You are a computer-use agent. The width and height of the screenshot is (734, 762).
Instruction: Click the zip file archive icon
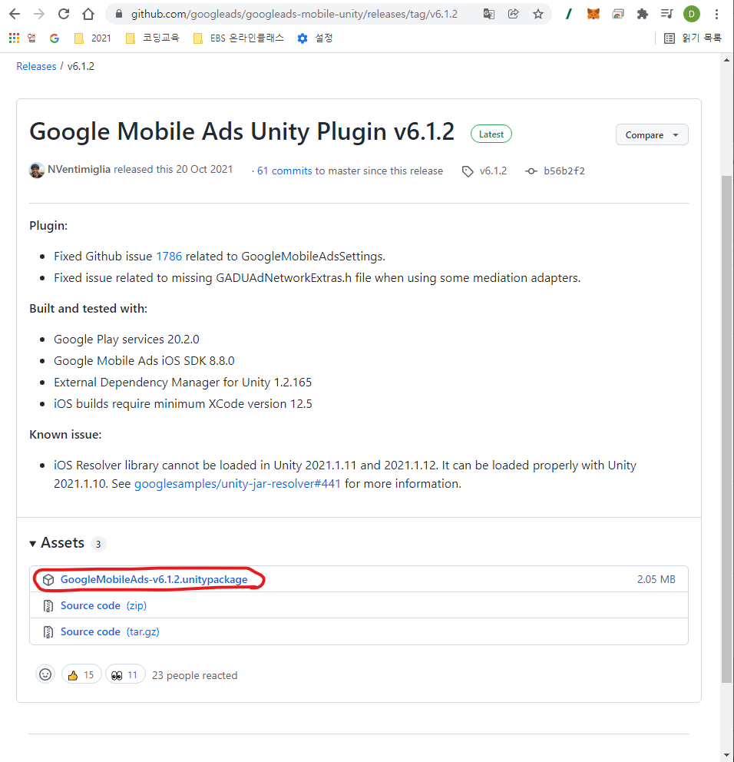pyautogui.click(x=48, y=606)
